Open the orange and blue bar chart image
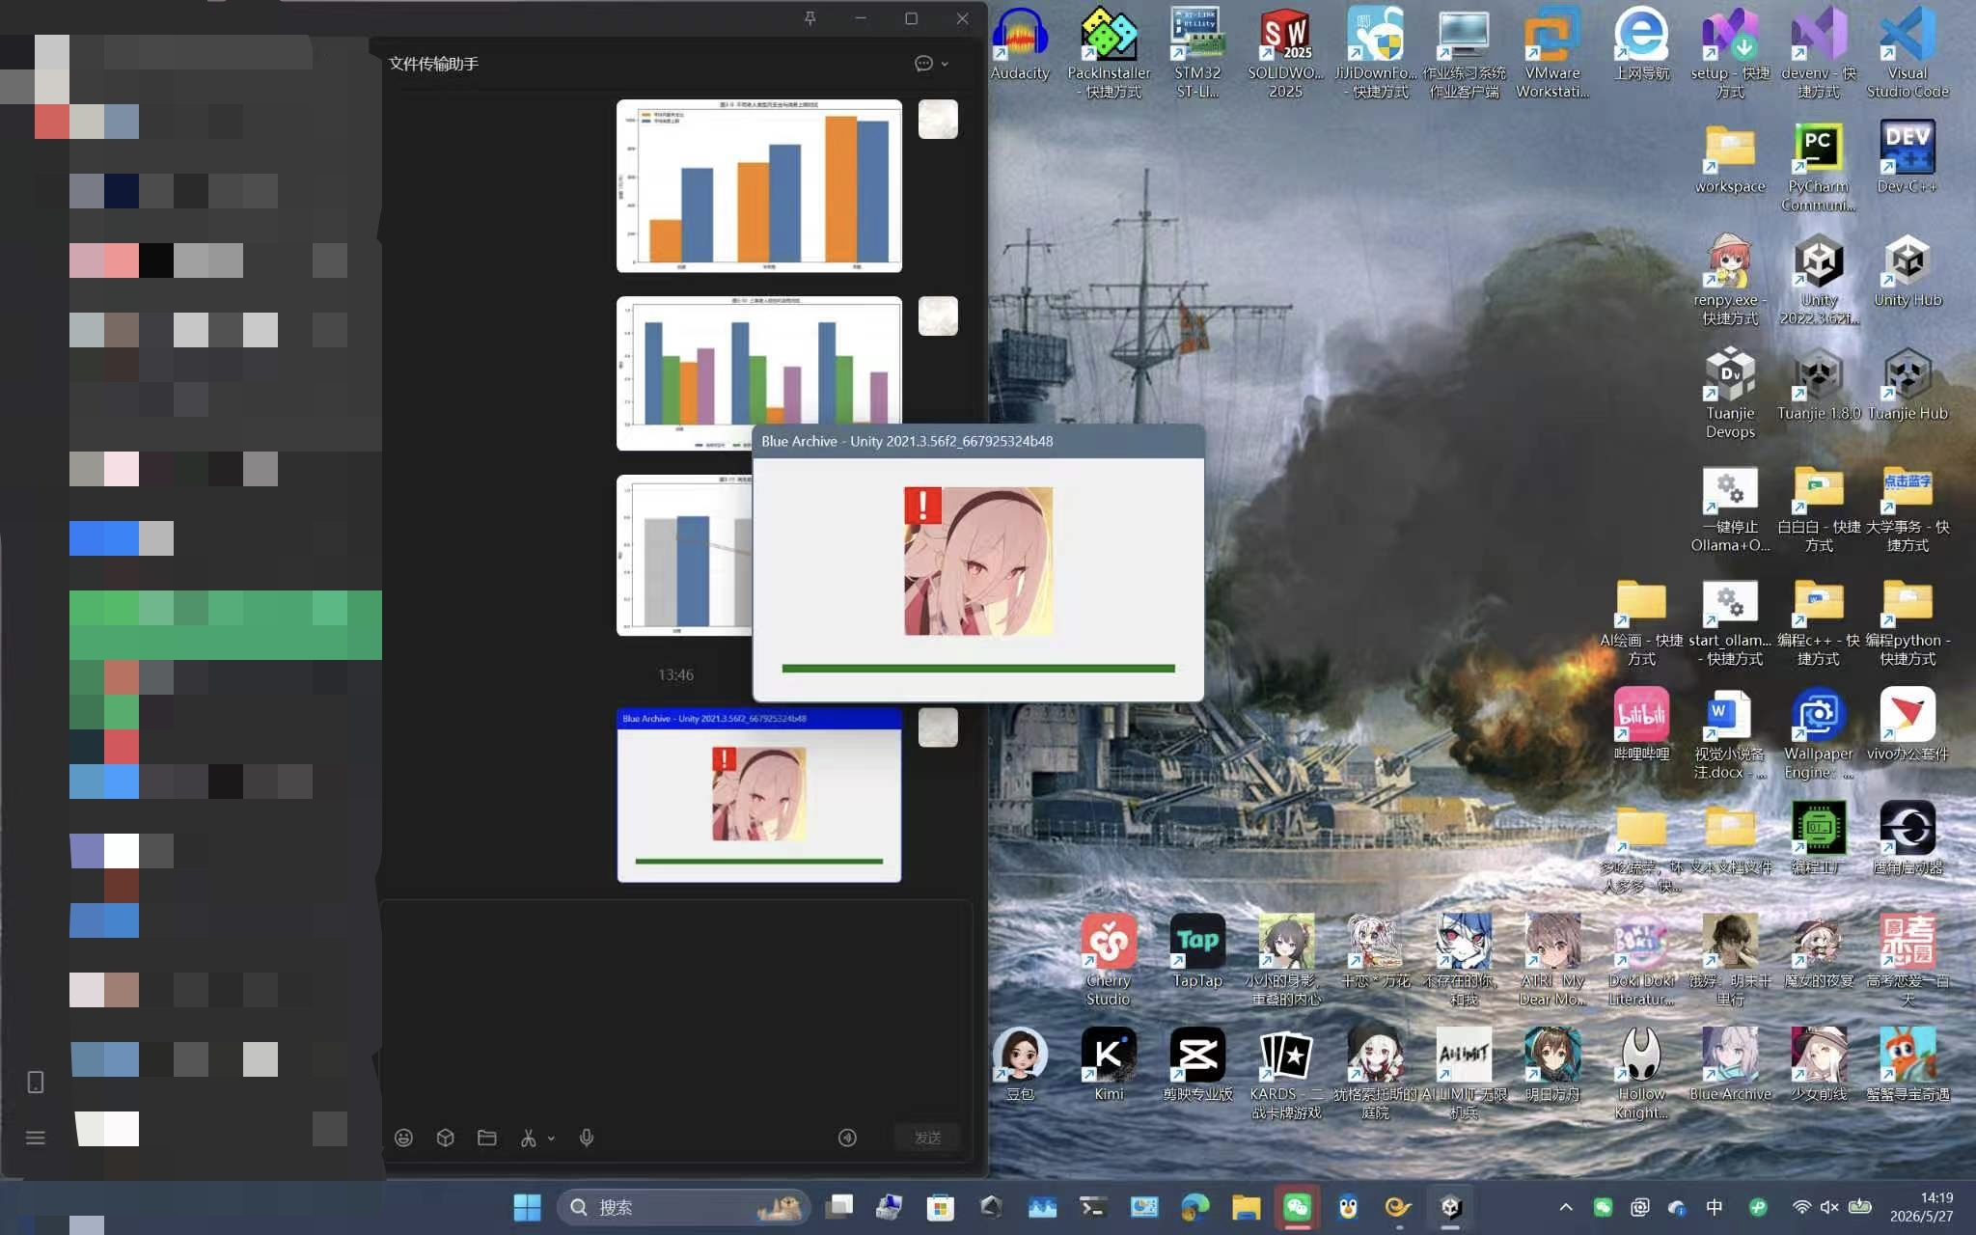The image size is (1976, 1235). click(x=759, y=185)
